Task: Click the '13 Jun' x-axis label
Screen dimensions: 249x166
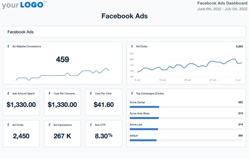Action: (162, 80)
